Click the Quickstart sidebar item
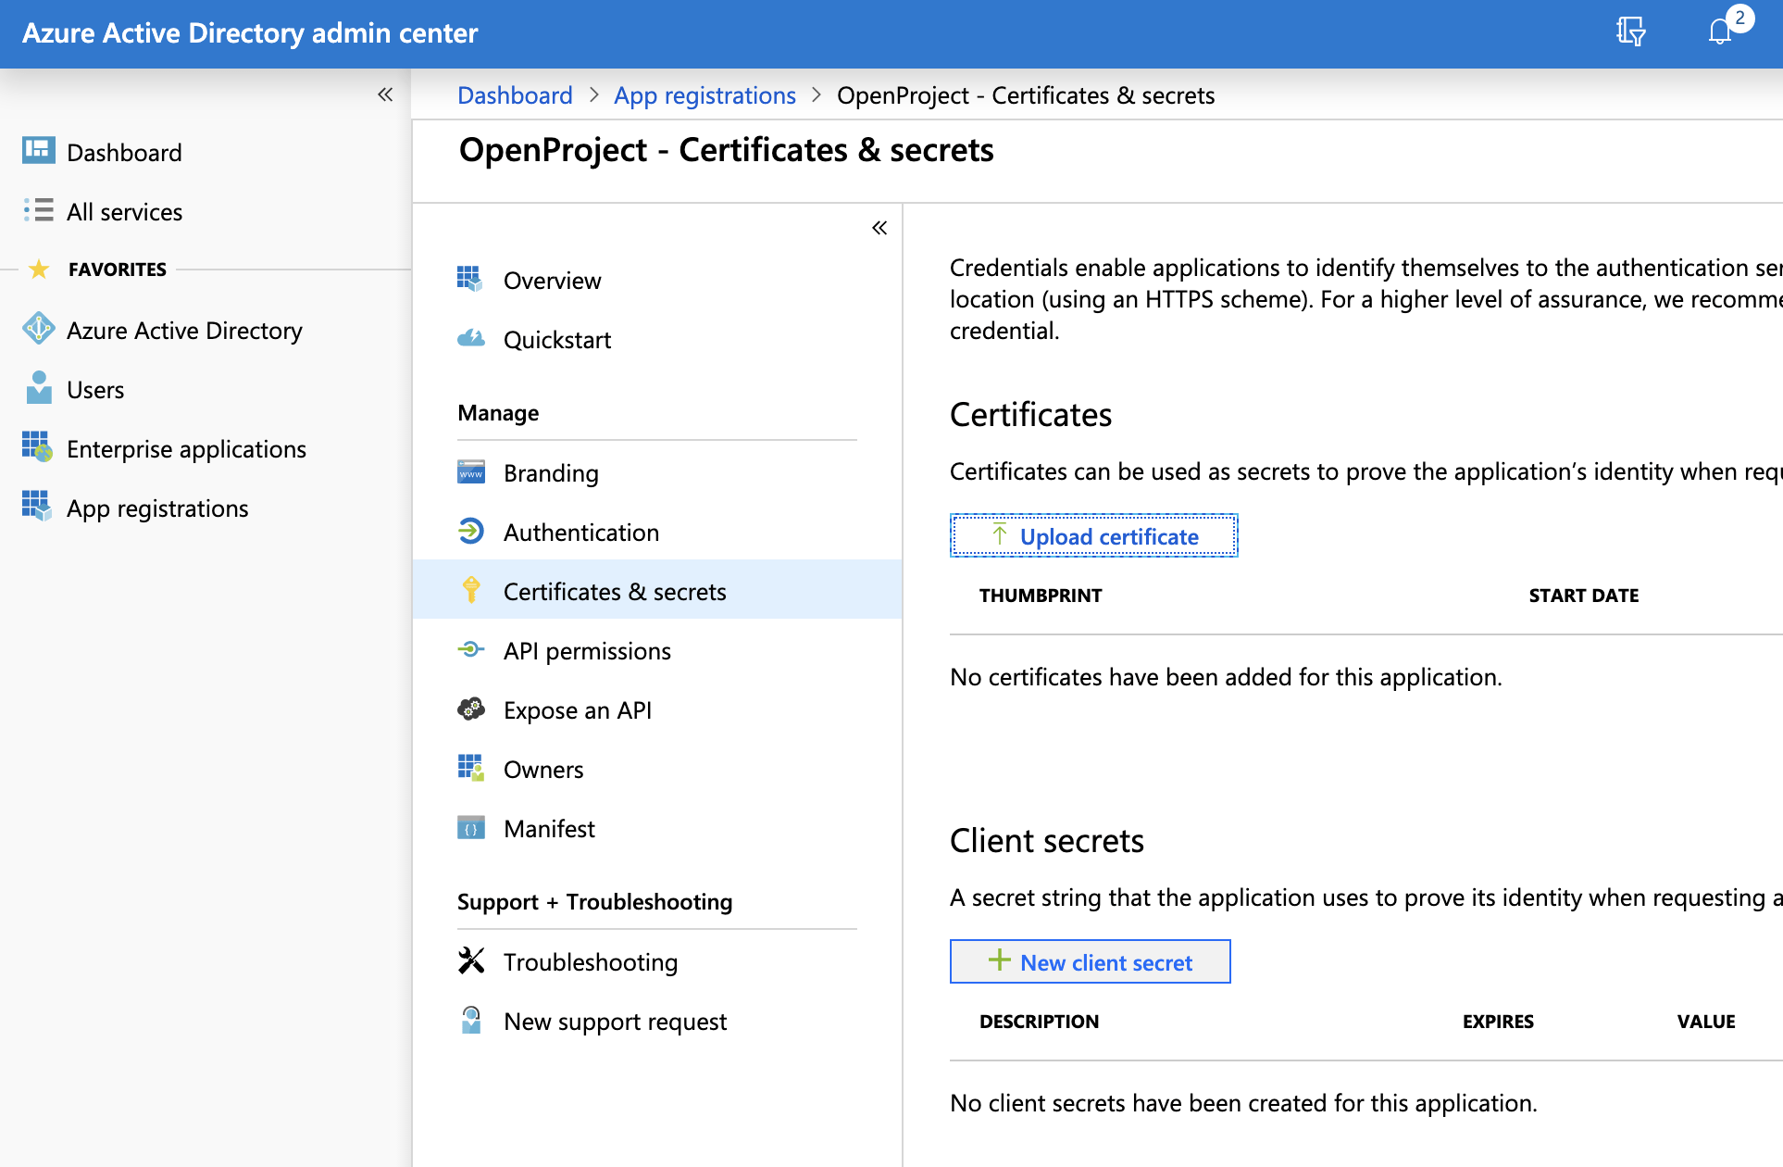This screenshot has height=1167, width=1783. (557, 339)
